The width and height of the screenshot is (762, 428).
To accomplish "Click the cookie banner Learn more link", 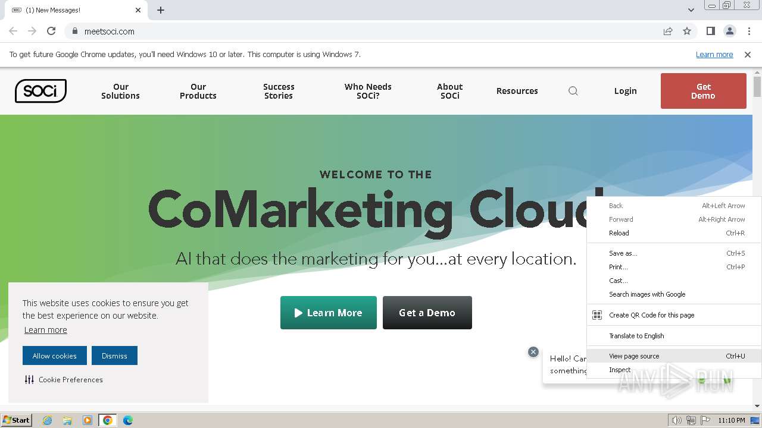I will point(45,330).
